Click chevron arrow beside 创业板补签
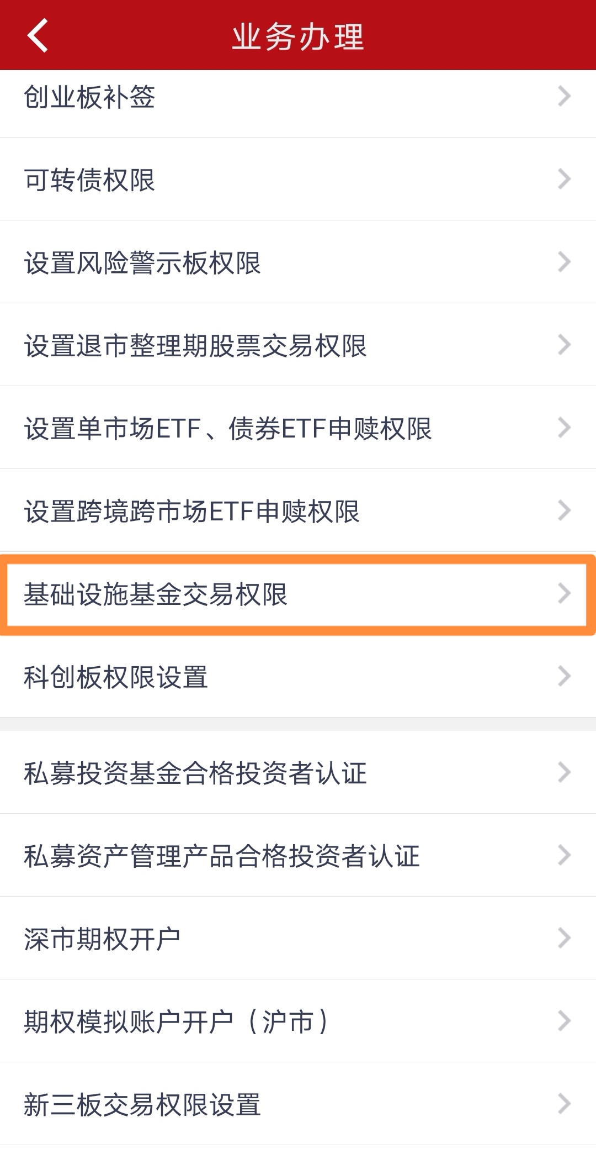Viewport: 596px width, 1154px height. pos(564,96)
